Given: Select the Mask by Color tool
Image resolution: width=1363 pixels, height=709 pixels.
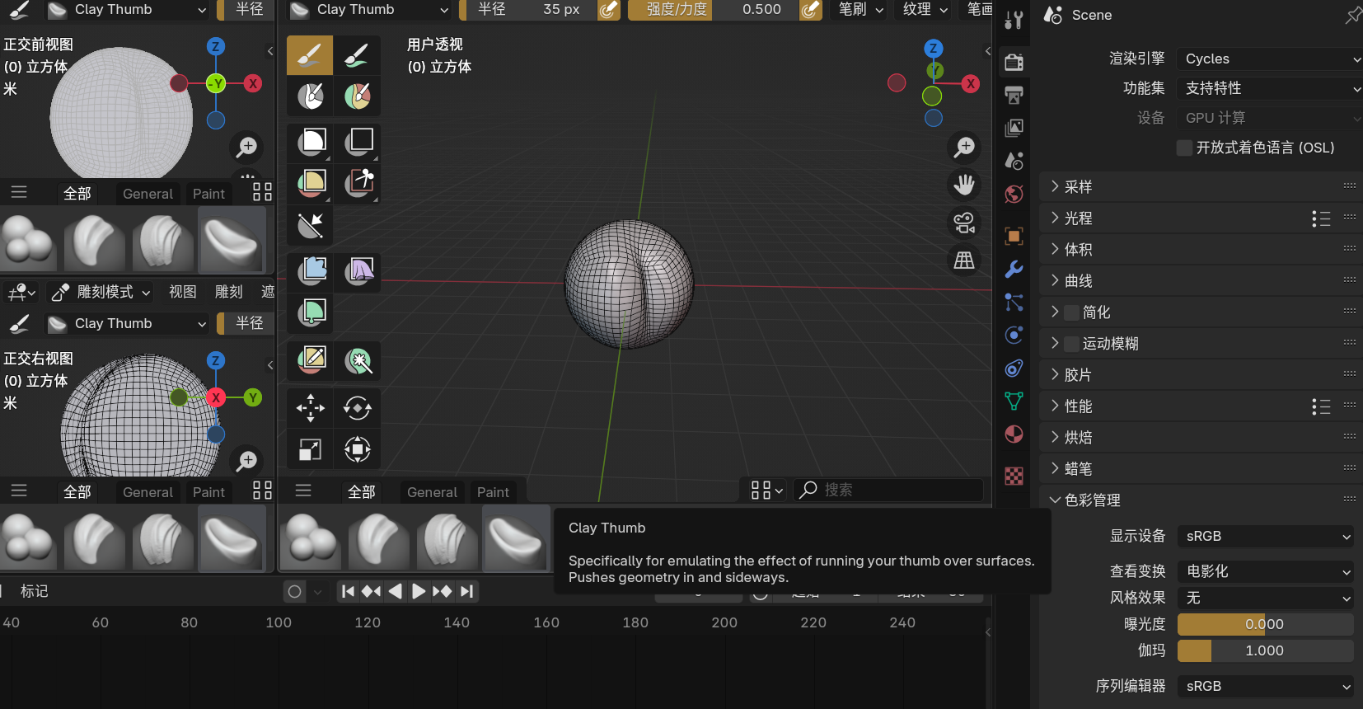Looking at the screenshot, I should point(357,359).
